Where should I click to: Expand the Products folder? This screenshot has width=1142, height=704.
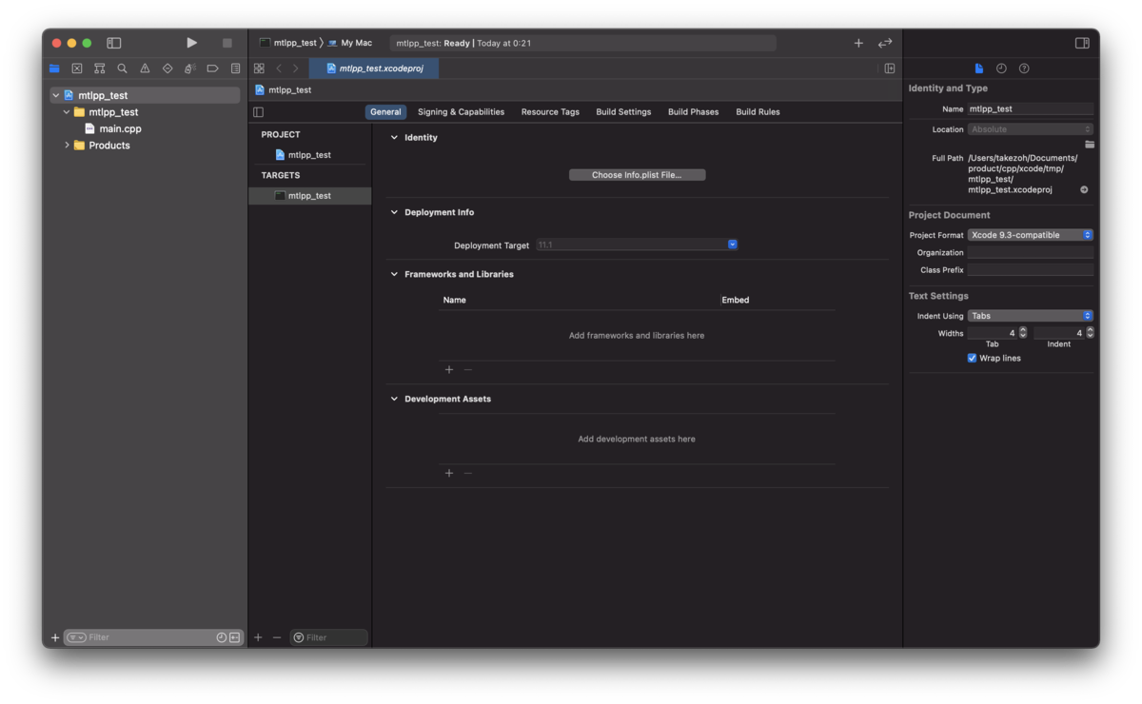point(67,146)
